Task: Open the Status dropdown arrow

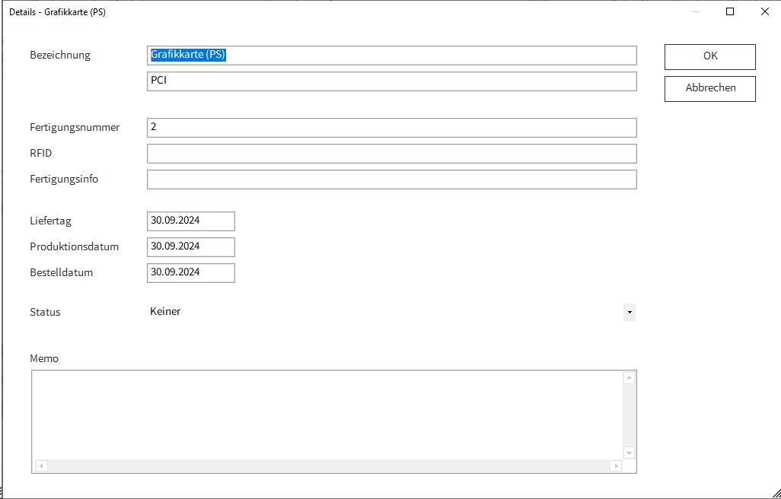Action: coord(629,312)
